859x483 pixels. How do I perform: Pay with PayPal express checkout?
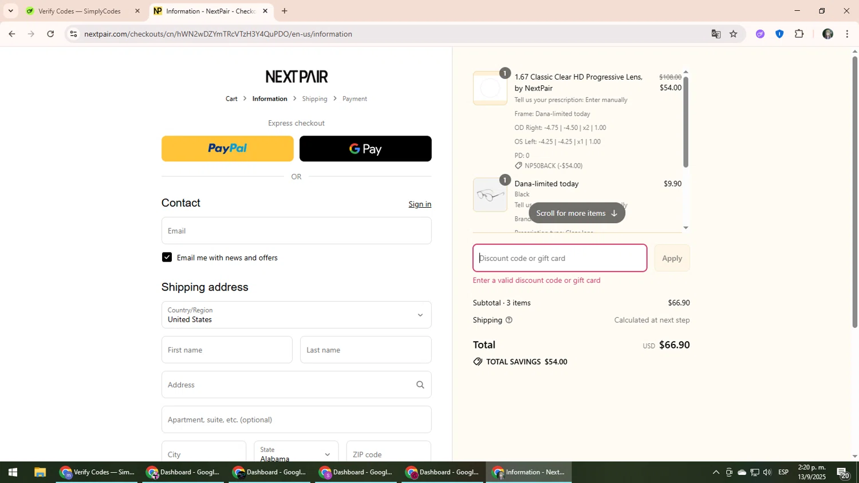227,149
